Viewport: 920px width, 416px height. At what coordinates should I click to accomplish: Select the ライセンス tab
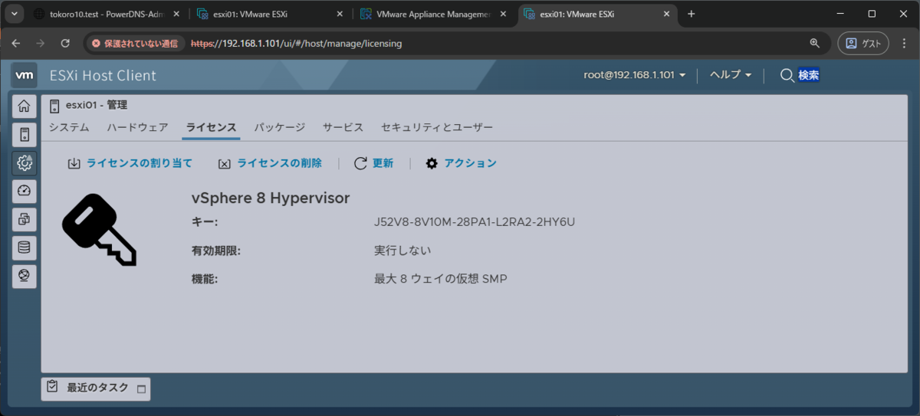click(212, 127)
